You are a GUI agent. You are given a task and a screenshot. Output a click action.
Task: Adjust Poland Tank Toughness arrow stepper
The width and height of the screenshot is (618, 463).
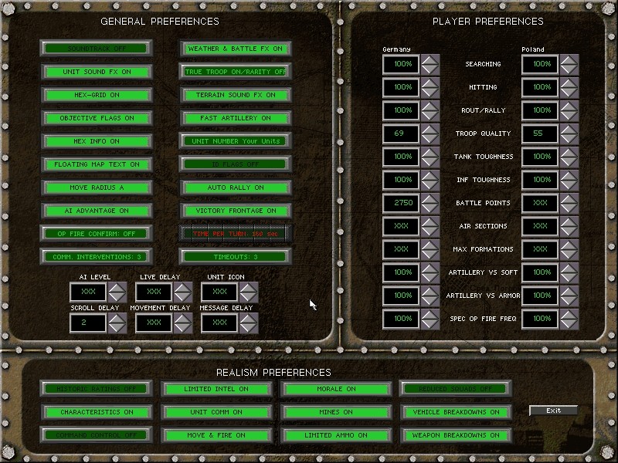coord(569,157)
